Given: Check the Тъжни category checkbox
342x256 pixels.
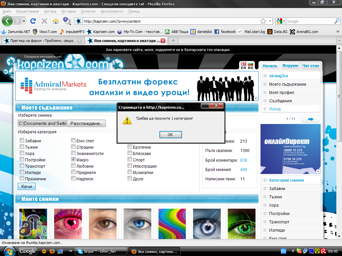Looking at the screenshot, I should point(22,147).
